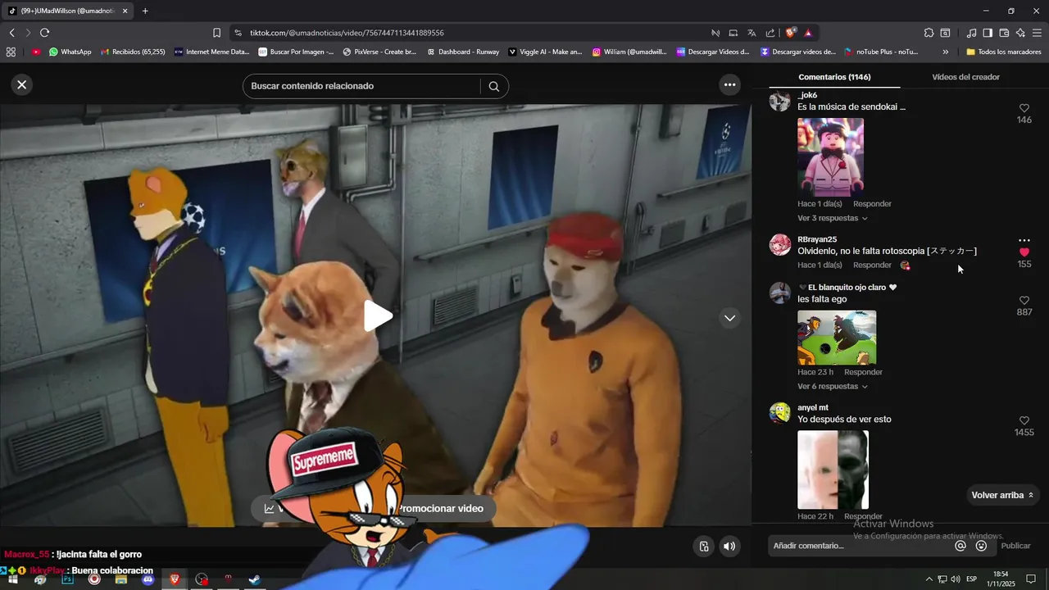Open anyel mt's attached face image
1049x590 pixels.
pyautogui.click(x=833, y=470)
